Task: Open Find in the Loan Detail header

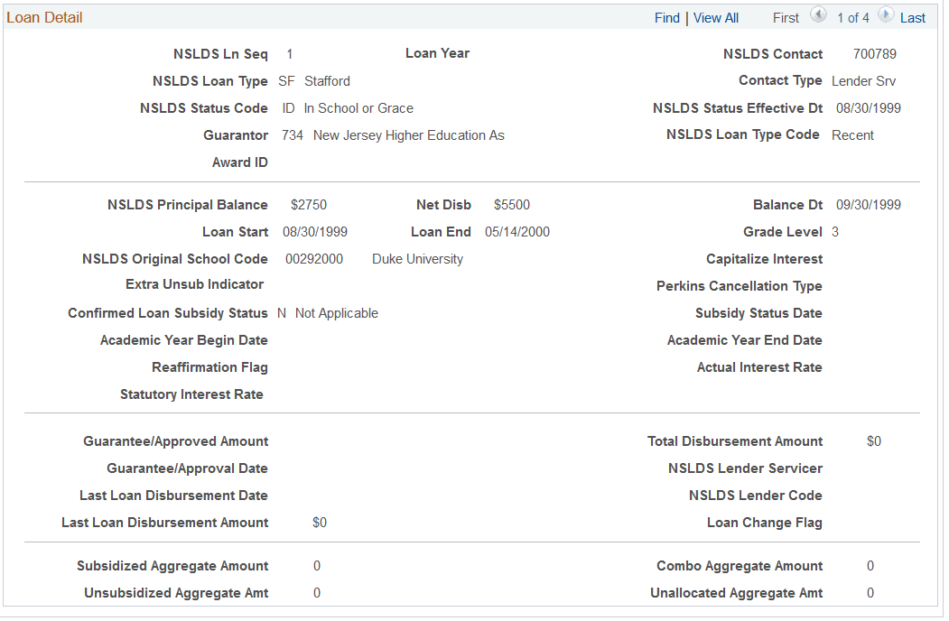Action: 666,17
